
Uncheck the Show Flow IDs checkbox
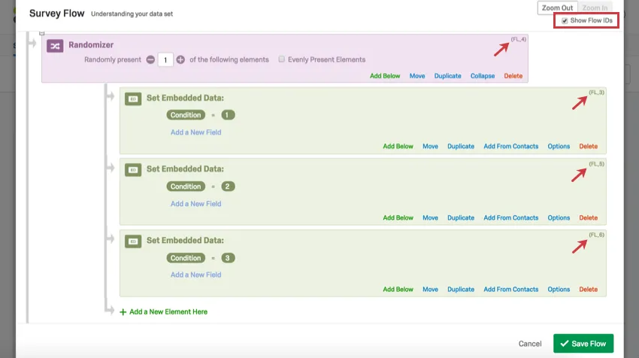(565, 20)
